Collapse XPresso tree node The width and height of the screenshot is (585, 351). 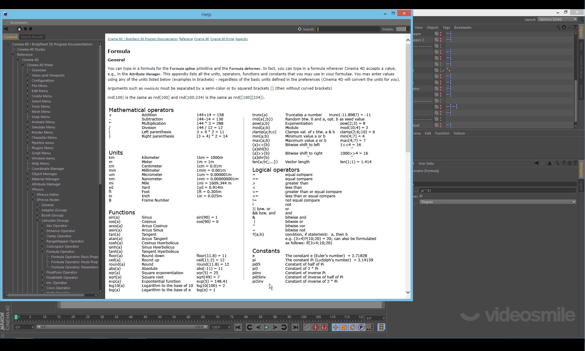[x=28, y=189]
